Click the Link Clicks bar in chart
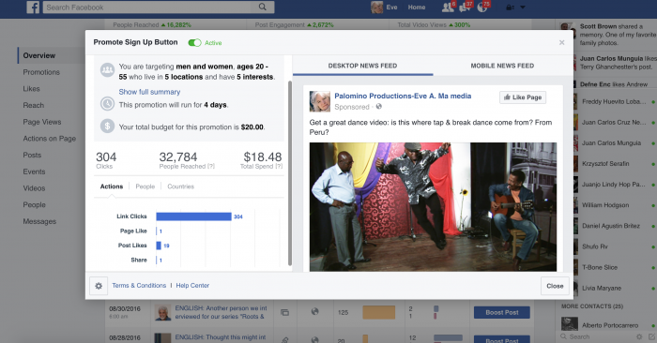The height and width of the screenshot is (343, 657). (x=193, y=216)
